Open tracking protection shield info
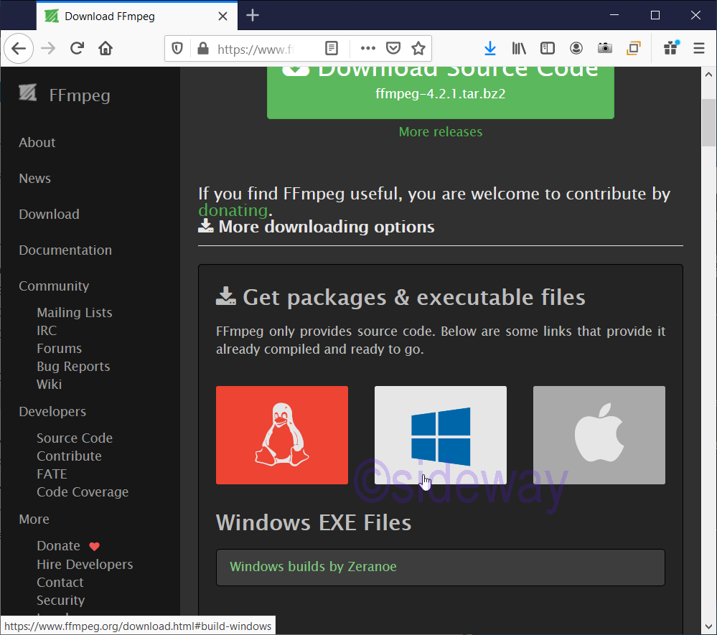Viewport: 717px width, 635px height. 177,49
